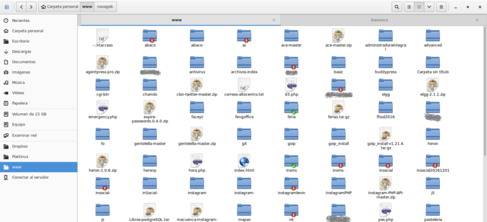This screenshot has height=222, width=487.
Task: Open view options dropdown arrow
Action: pyautogui.click(x=429, y=7)
